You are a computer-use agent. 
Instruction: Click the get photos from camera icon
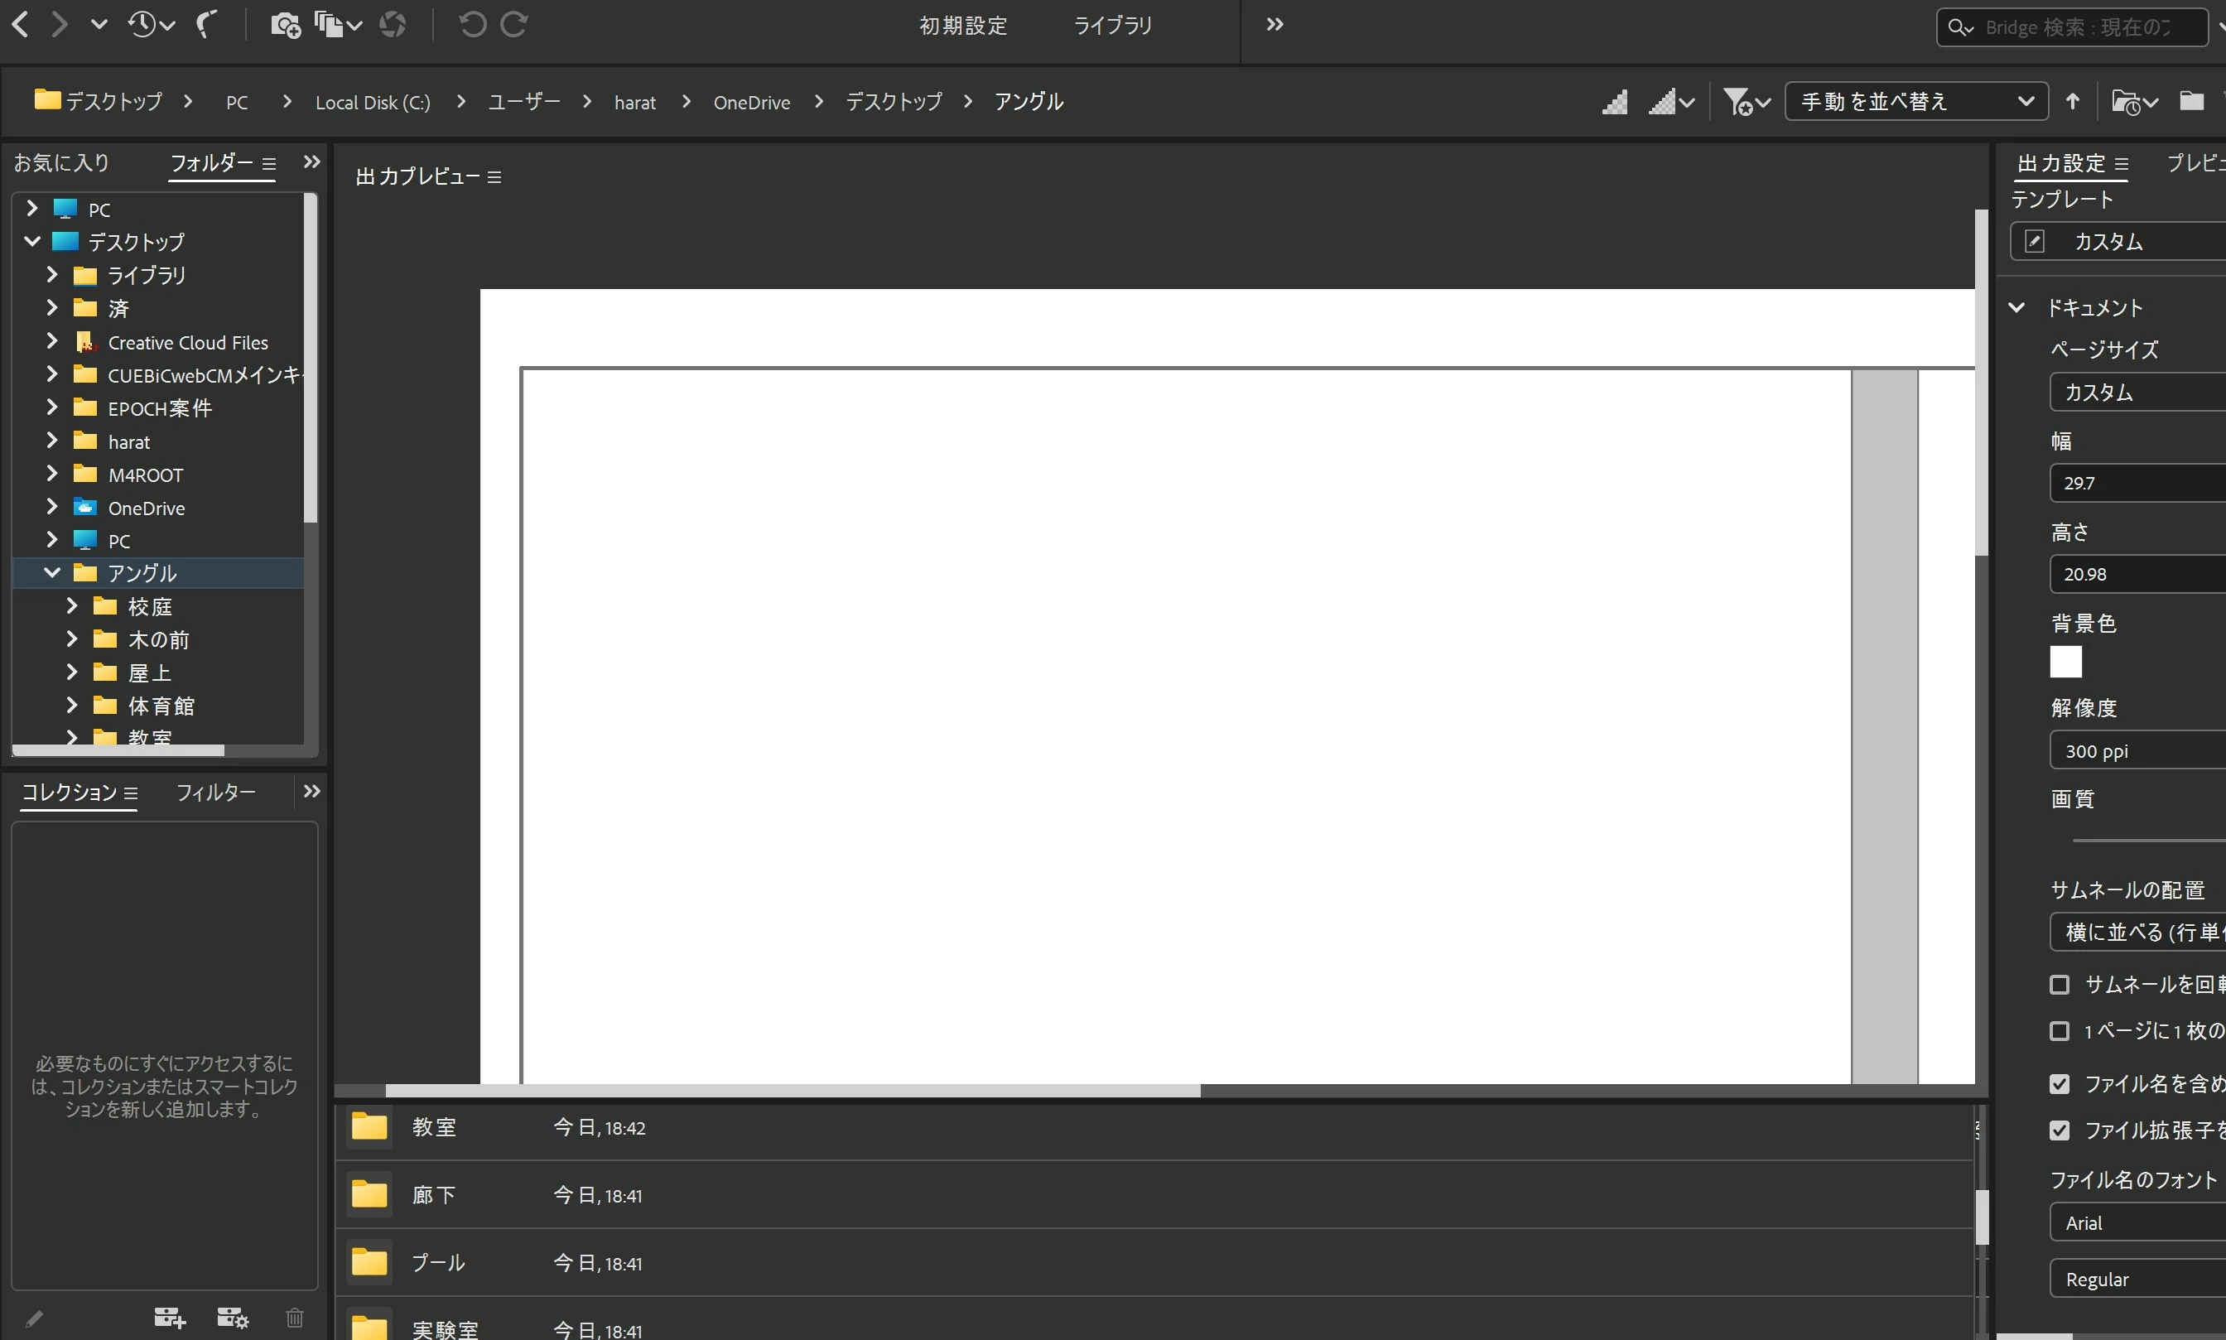tap(285, 24)
